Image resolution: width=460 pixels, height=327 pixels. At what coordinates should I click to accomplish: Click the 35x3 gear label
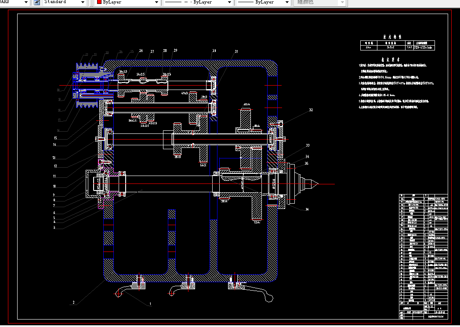coord(177,157)
